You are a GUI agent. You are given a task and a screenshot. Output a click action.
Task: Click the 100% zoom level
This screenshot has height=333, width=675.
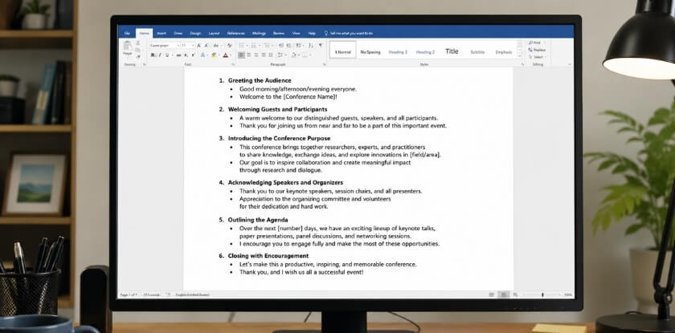(x=568, y=294)
